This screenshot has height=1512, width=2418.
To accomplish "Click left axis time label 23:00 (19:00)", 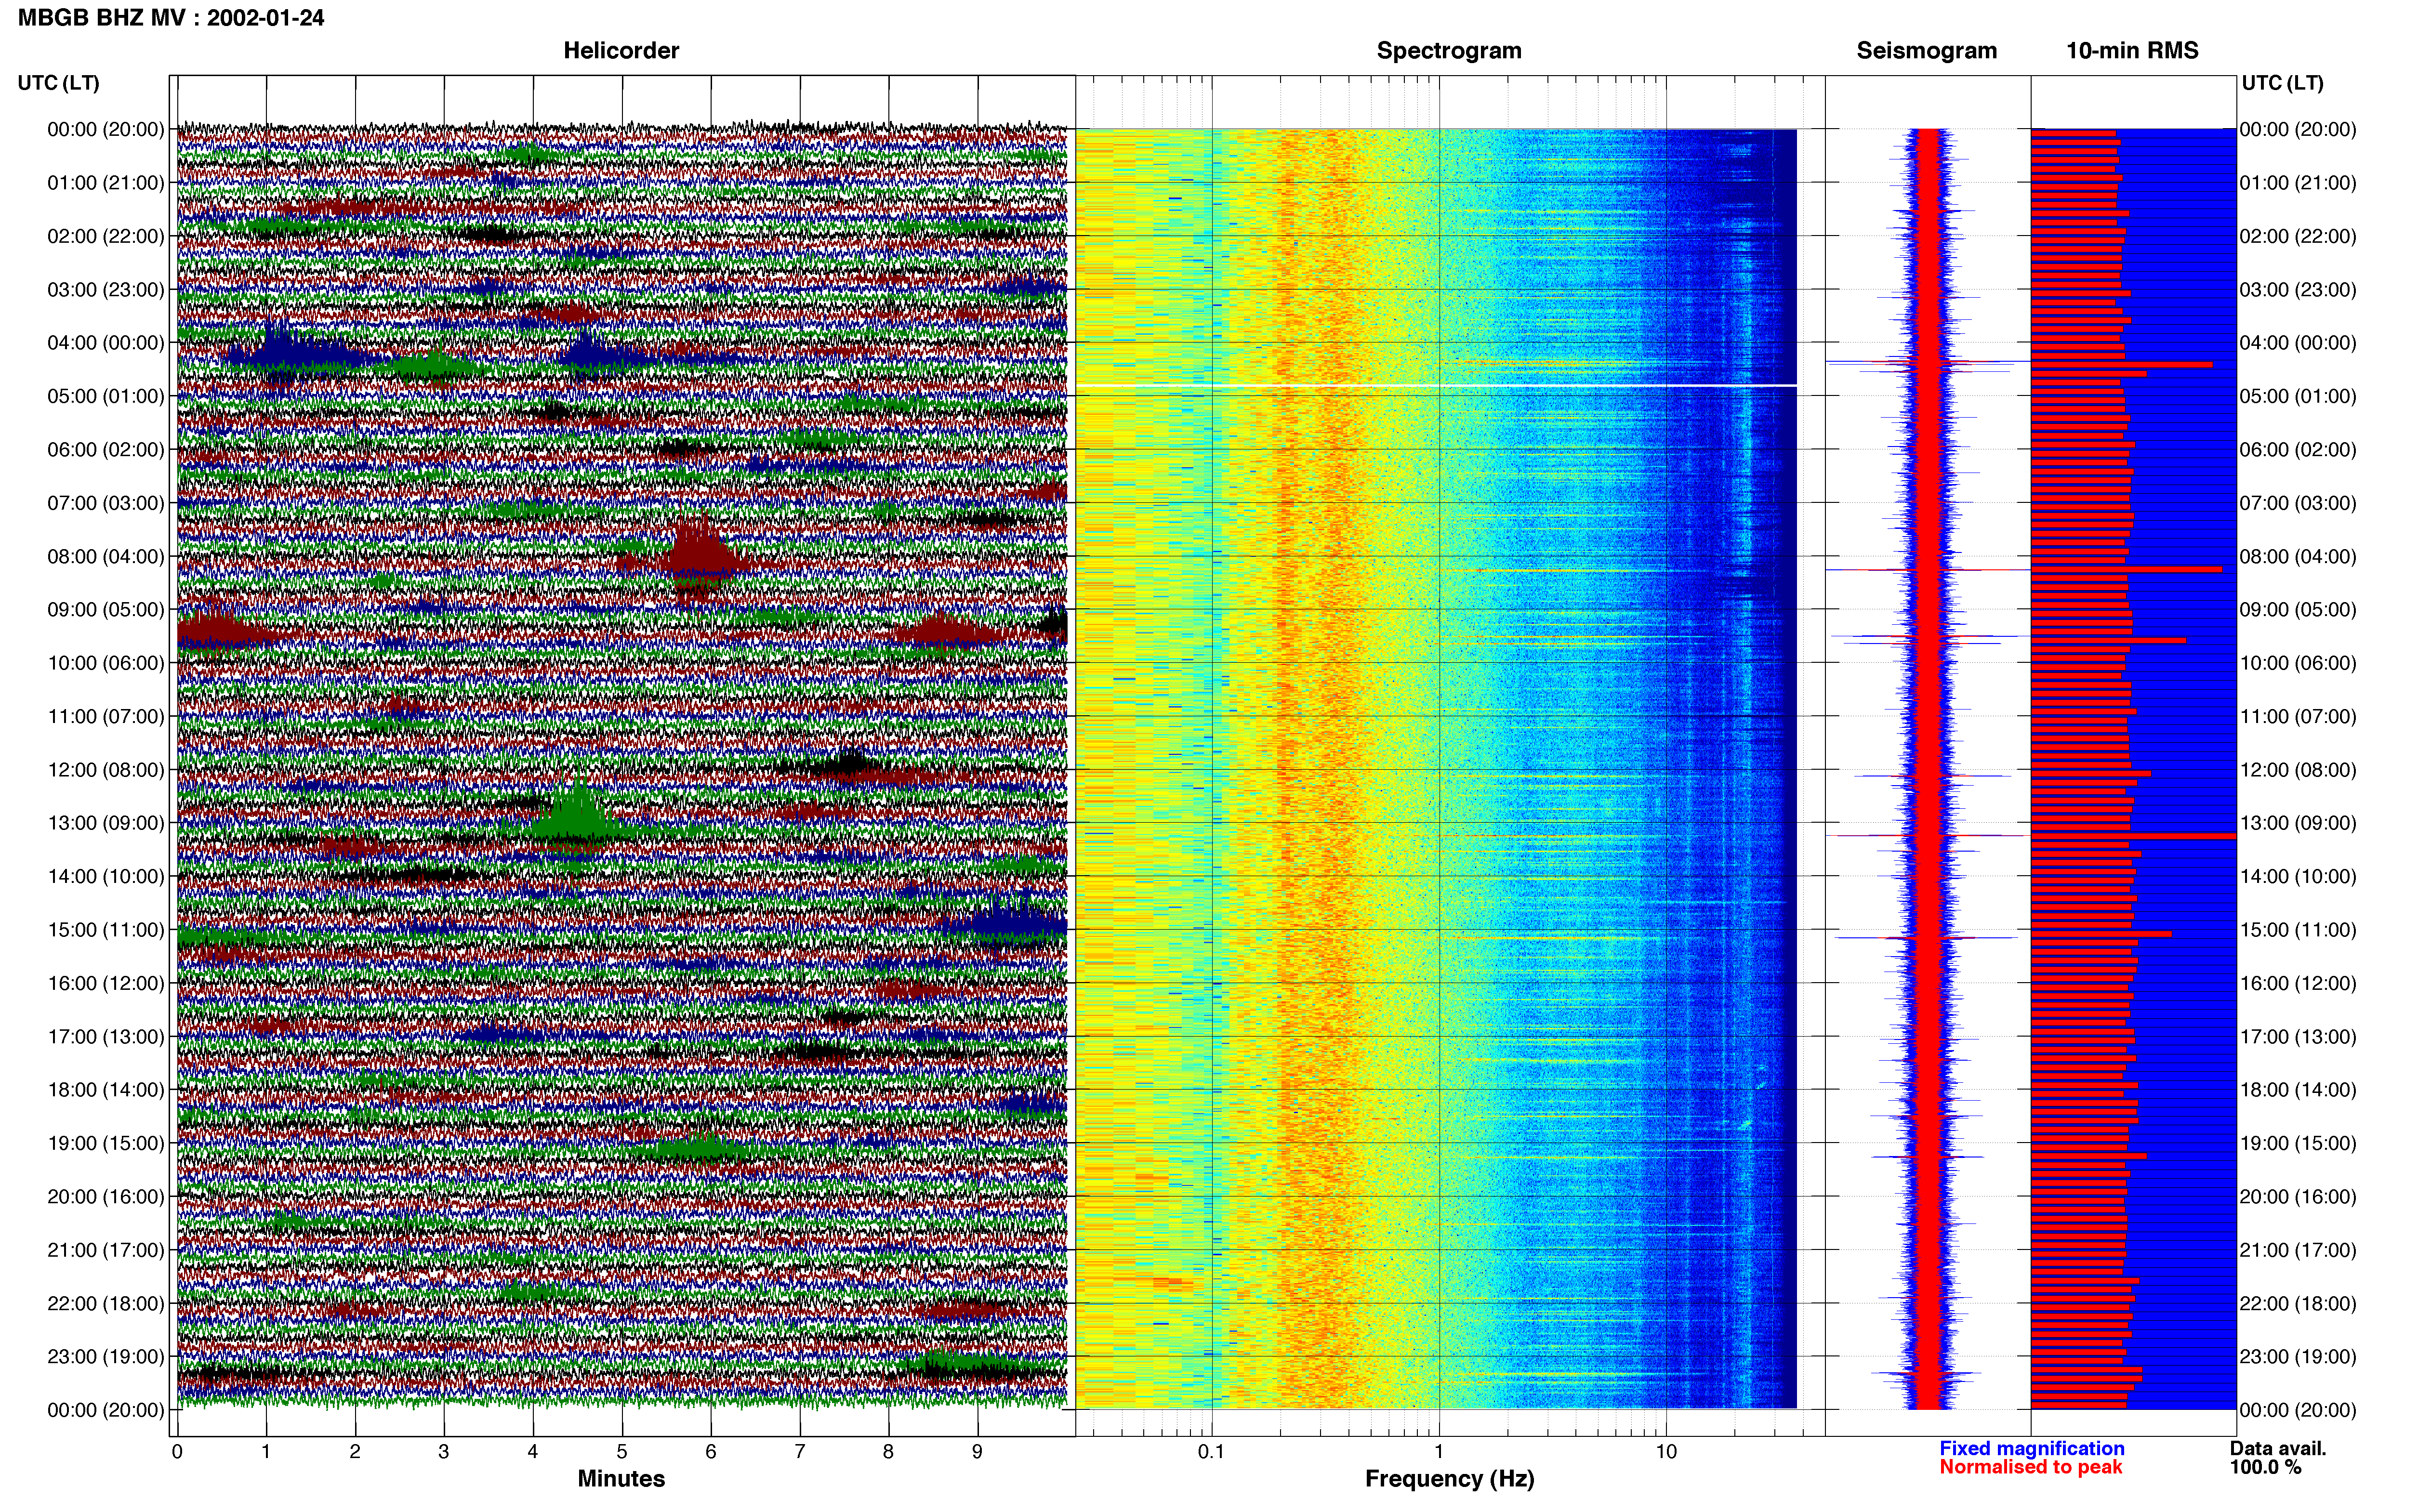I will click(105, 1357).
